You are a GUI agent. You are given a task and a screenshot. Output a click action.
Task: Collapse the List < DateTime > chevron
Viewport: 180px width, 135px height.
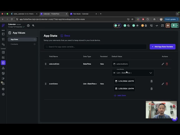[x=150, y=73]
